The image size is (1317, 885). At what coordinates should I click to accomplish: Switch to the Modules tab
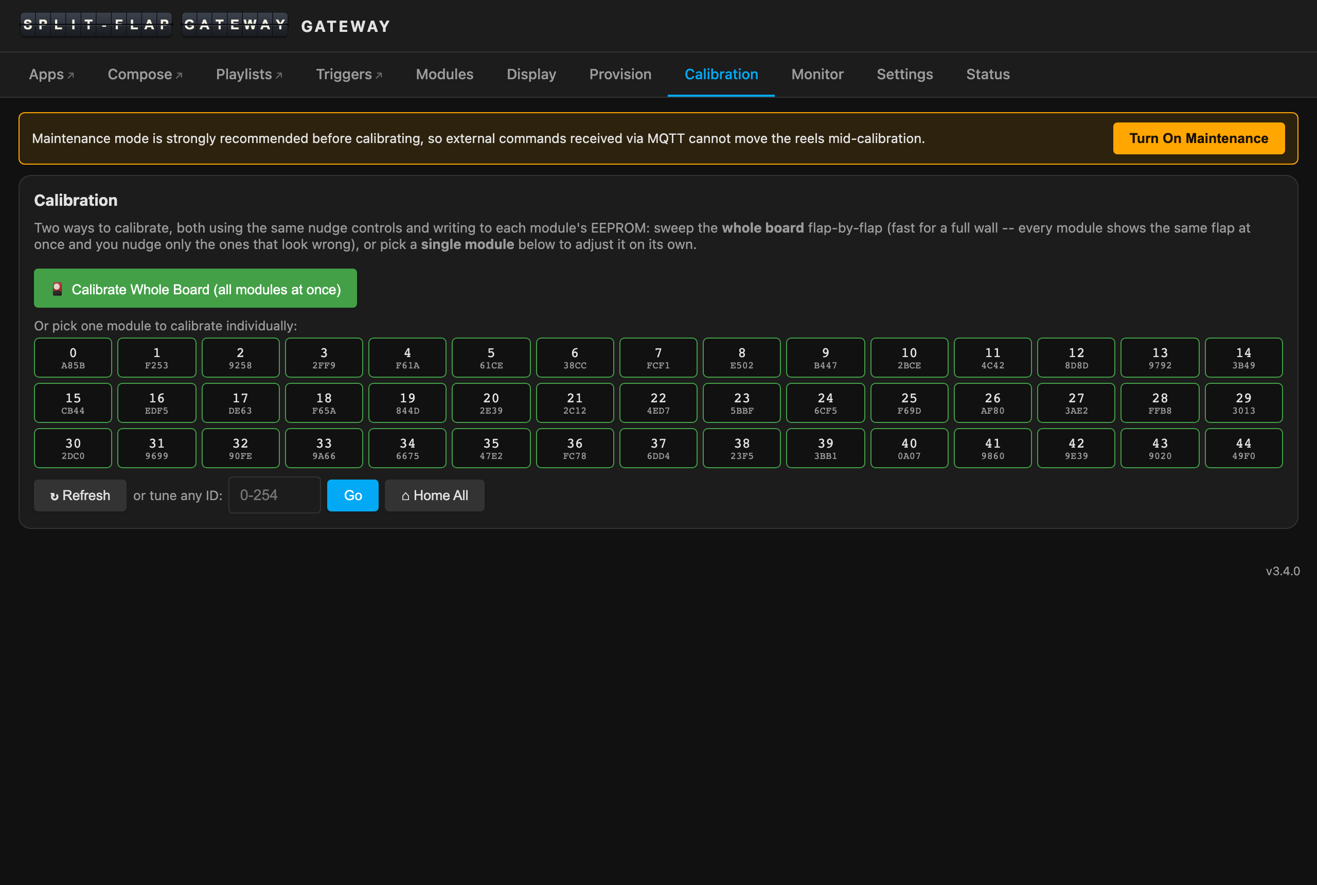pos(444,75)
